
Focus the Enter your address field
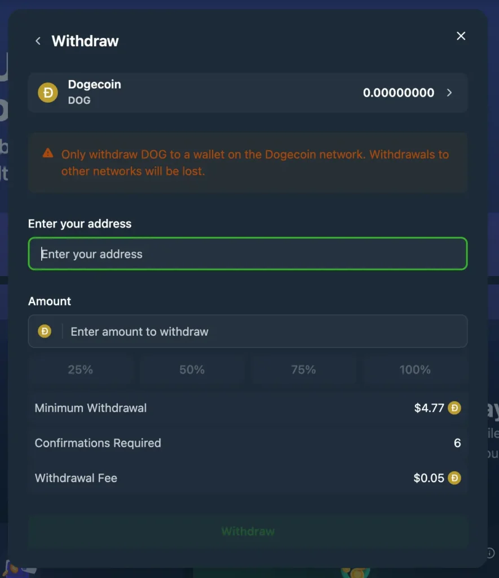[x=248, y=253]
